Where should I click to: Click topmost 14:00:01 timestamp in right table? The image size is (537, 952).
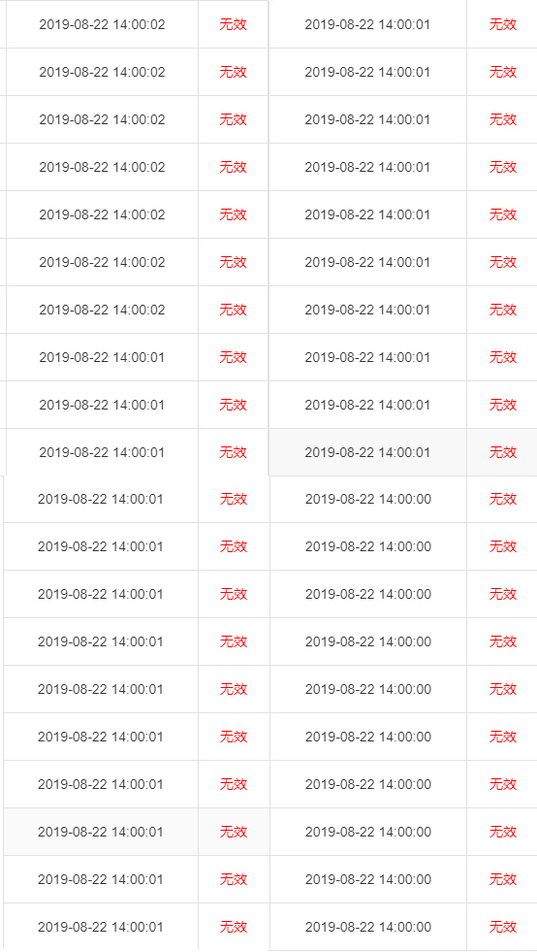click(x=367, y=24)
